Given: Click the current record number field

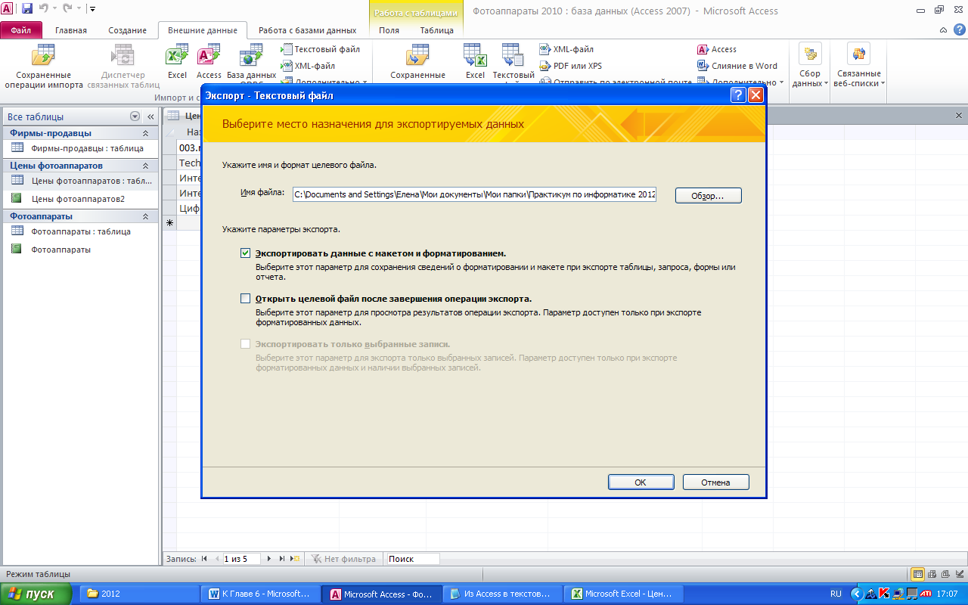Looking at the screenshot, I should point(240,559).
